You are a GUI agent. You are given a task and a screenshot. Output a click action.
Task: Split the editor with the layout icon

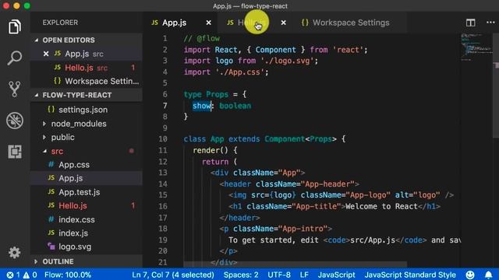(471, 23)
